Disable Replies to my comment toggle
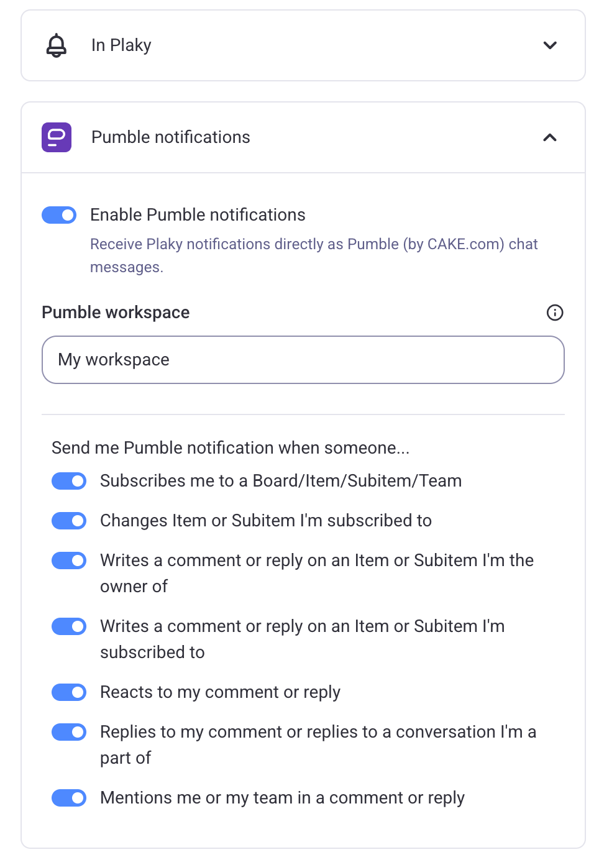 69,732
